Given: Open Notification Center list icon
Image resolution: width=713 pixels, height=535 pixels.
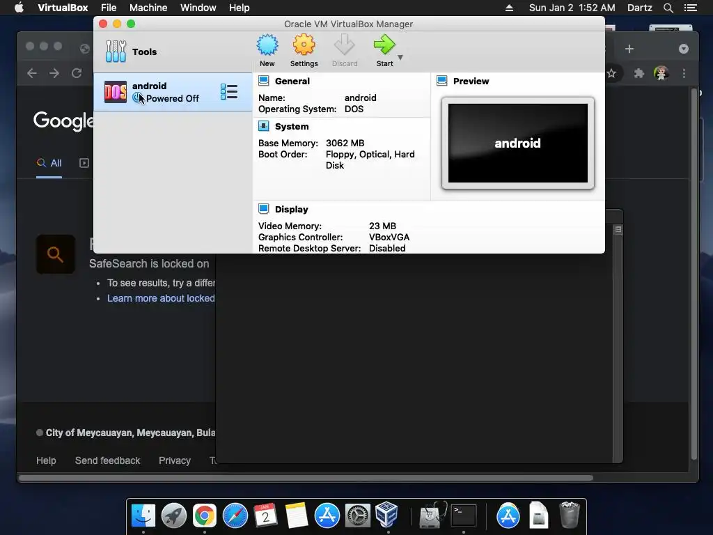Looking at the screenshot, I should [x=691, y=8].
